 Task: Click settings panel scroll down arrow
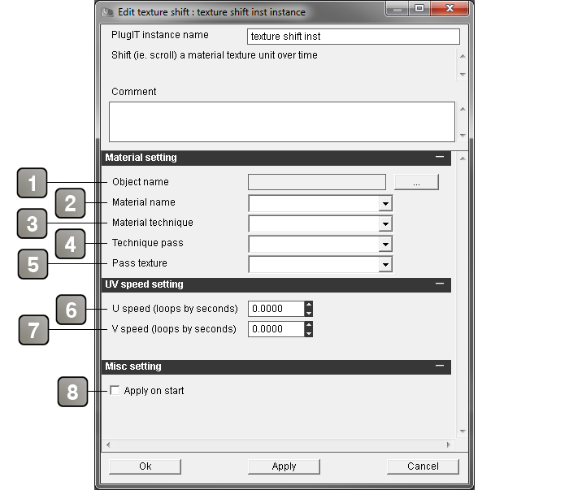coord(463,431)
